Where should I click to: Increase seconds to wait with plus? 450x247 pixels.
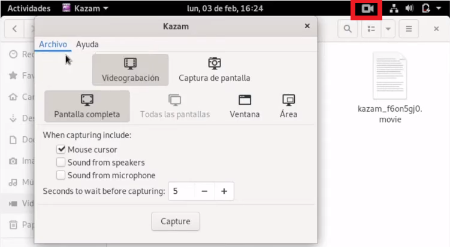[x=224, y=191]
